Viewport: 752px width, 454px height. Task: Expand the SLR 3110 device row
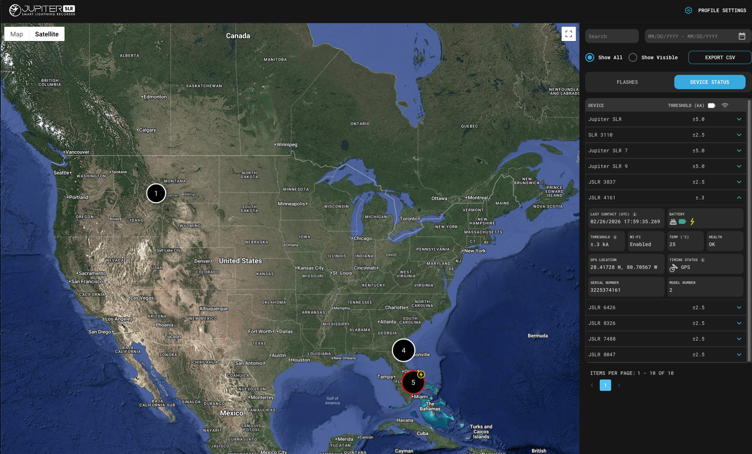[739, 135]
